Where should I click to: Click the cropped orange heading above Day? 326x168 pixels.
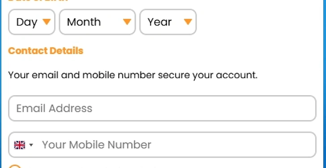tap(38, 1)
